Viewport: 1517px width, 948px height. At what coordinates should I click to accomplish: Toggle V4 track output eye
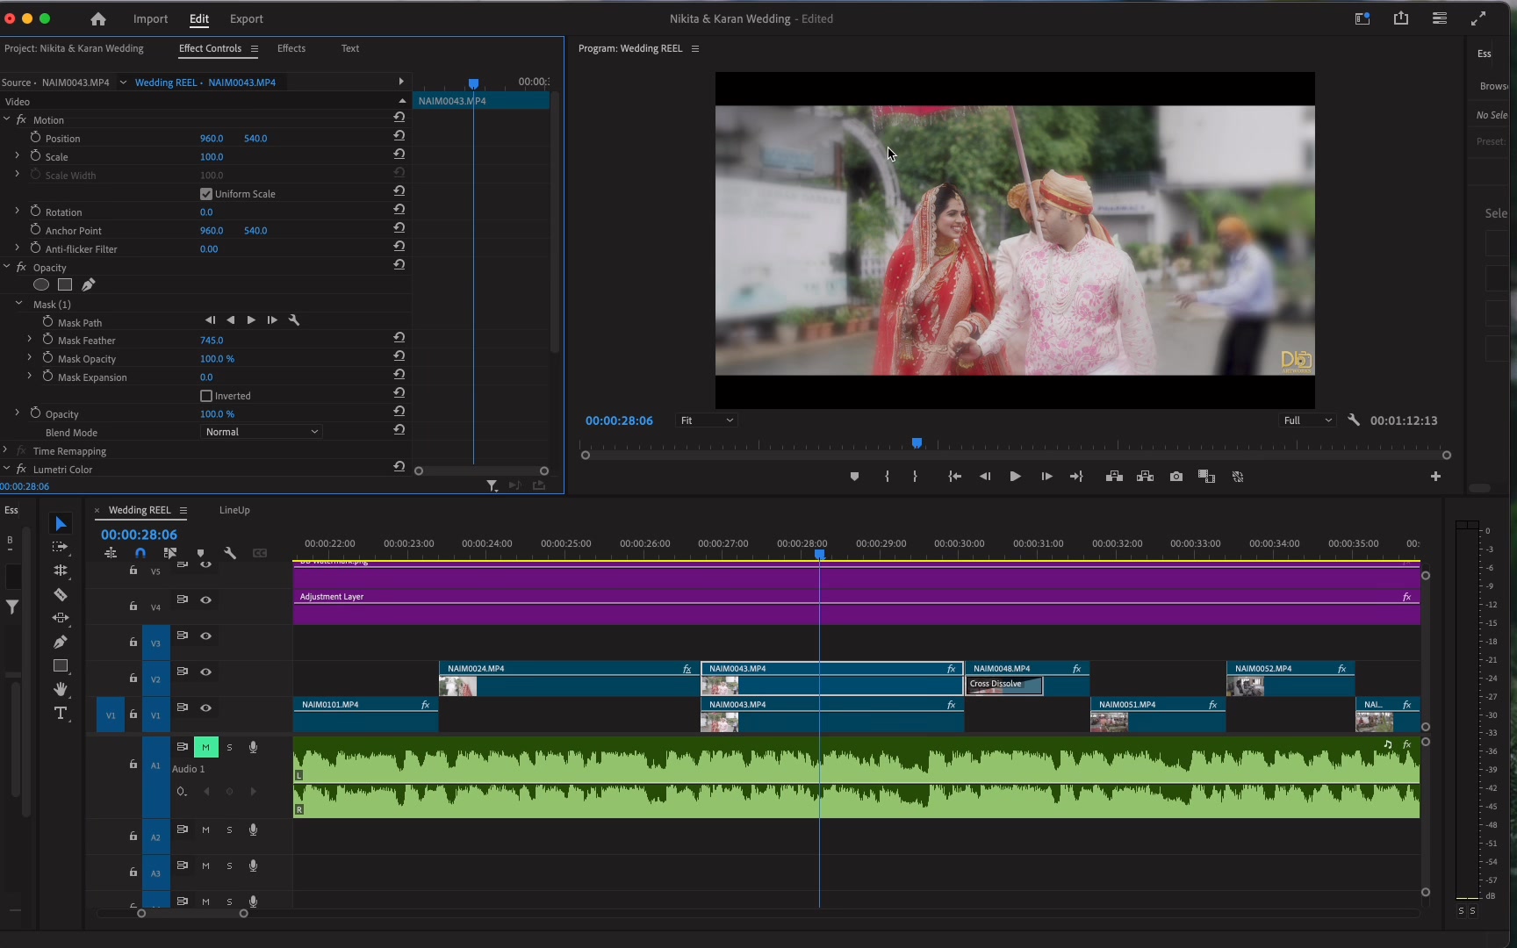pyautogui.click(x=206, y=600)
